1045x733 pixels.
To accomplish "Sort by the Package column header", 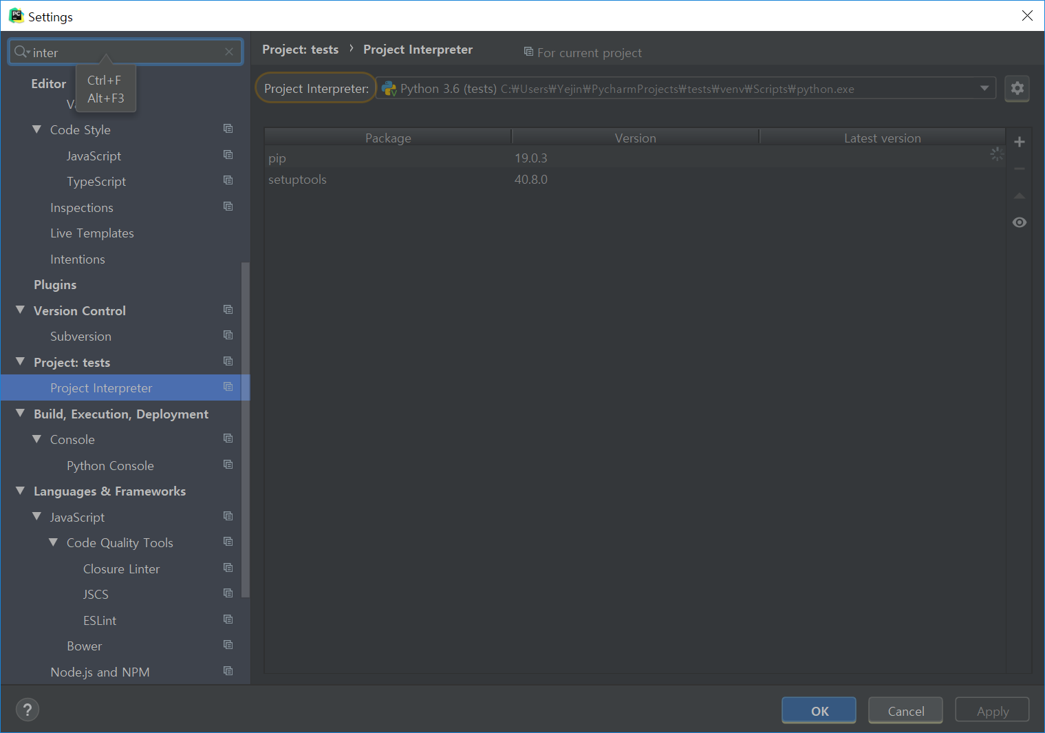I will [388, 138].
